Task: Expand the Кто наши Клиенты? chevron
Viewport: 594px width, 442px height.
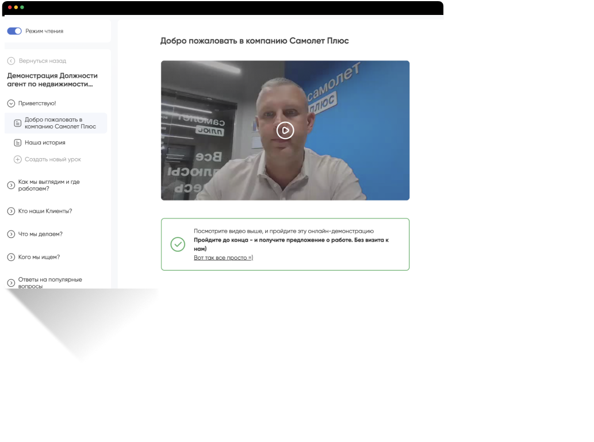Action: [x=11, y=212]
